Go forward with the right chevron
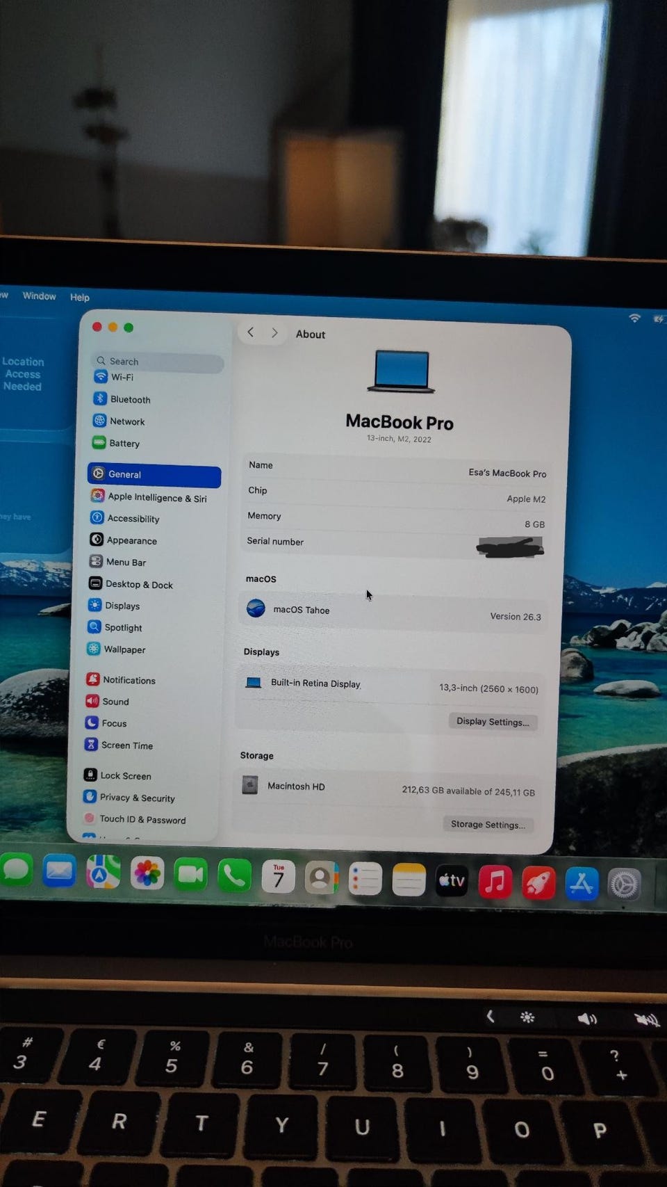 (x=274, y=333)
